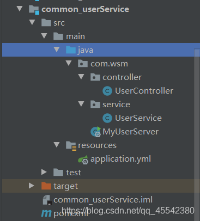
Task: Click the MyUserServer runnable class icon
Action: point(96,132)
